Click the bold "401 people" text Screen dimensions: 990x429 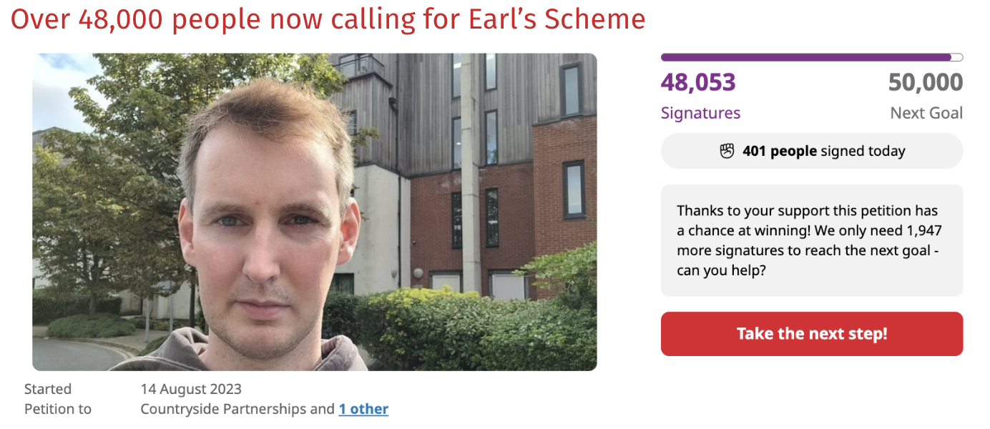point(780,151)
